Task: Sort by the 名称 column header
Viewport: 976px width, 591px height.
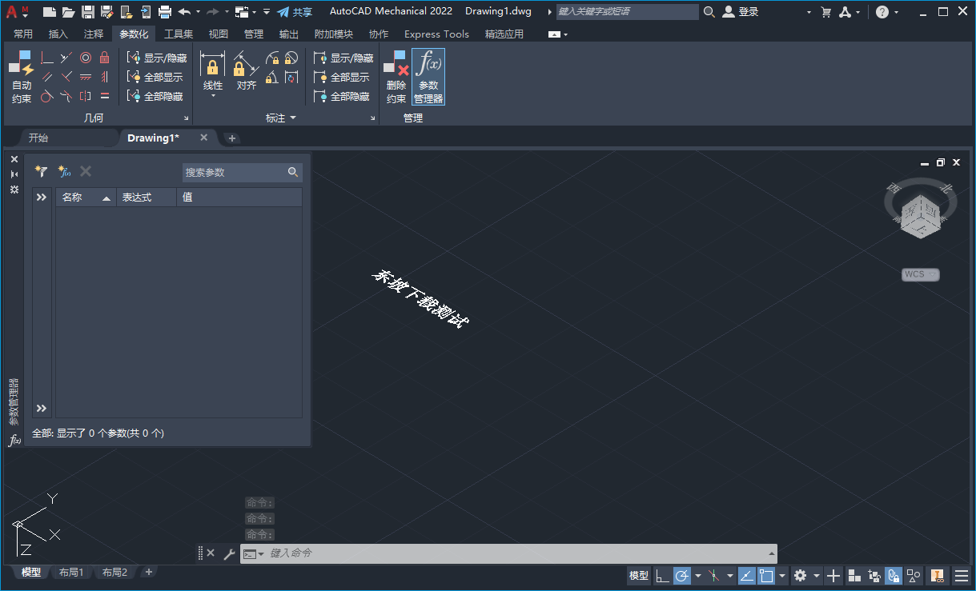Action: click(x=86, y=197)
